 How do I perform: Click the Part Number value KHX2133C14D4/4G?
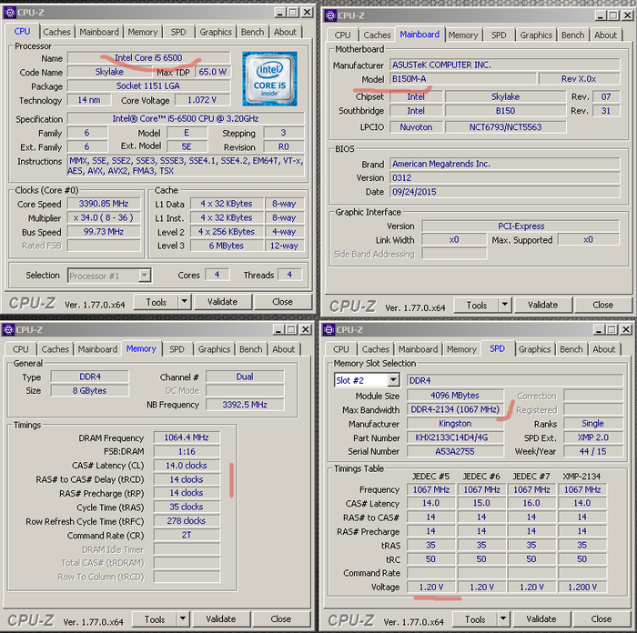point(455,437)
